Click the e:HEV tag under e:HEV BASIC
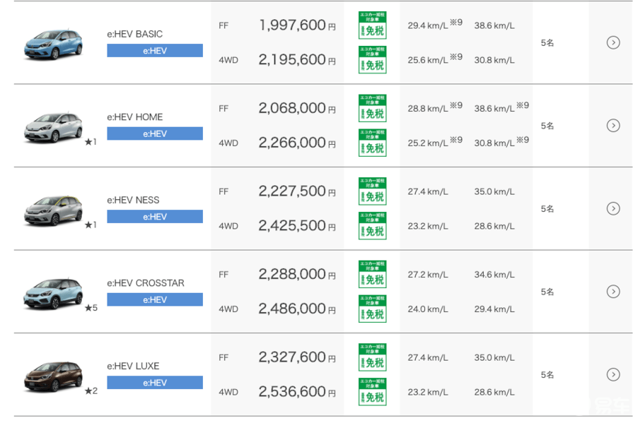The height and width of the screenshot is (423, 640). tap(155, 51)
